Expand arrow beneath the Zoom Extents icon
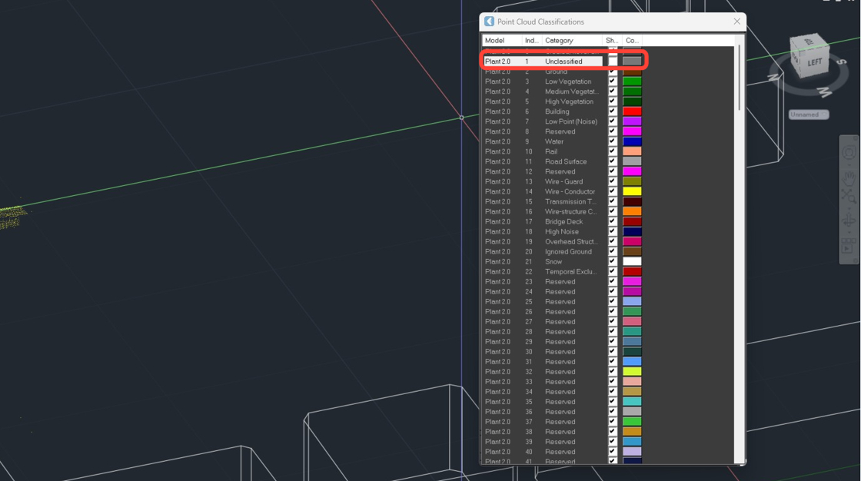Viewport: 861px width, 481px height. click(849, 207)
